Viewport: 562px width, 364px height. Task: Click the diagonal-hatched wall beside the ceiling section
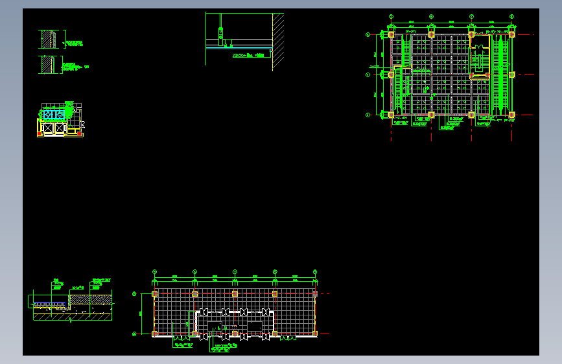click(278, 41)
